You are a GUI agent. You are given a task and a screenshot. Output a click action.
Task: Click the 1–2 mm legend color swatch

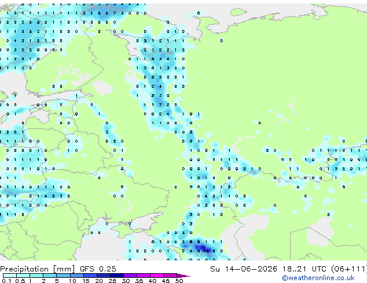pos(36,275)
